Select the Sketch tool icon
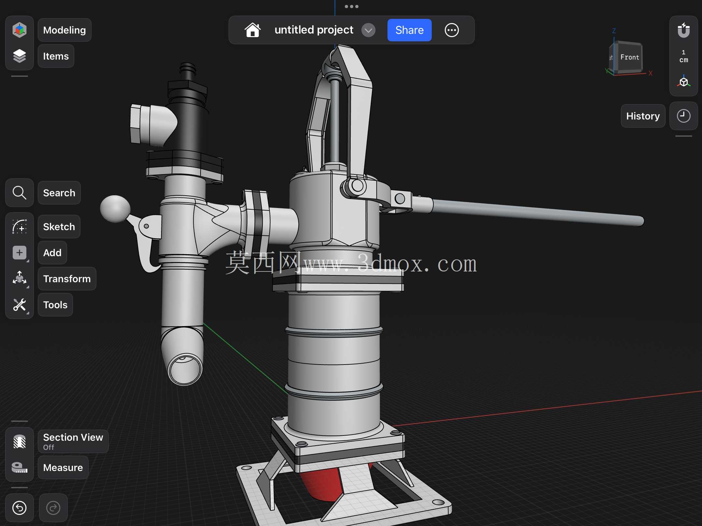 pyautogui.click(x=20, y=227)
